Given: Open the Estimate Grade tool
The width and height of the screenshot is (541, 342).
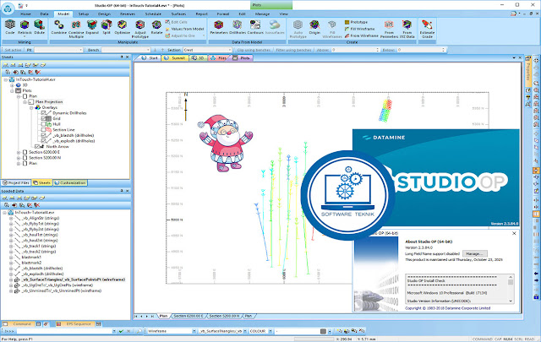Looking at the screenshot, I should click(x=427, y=29).
